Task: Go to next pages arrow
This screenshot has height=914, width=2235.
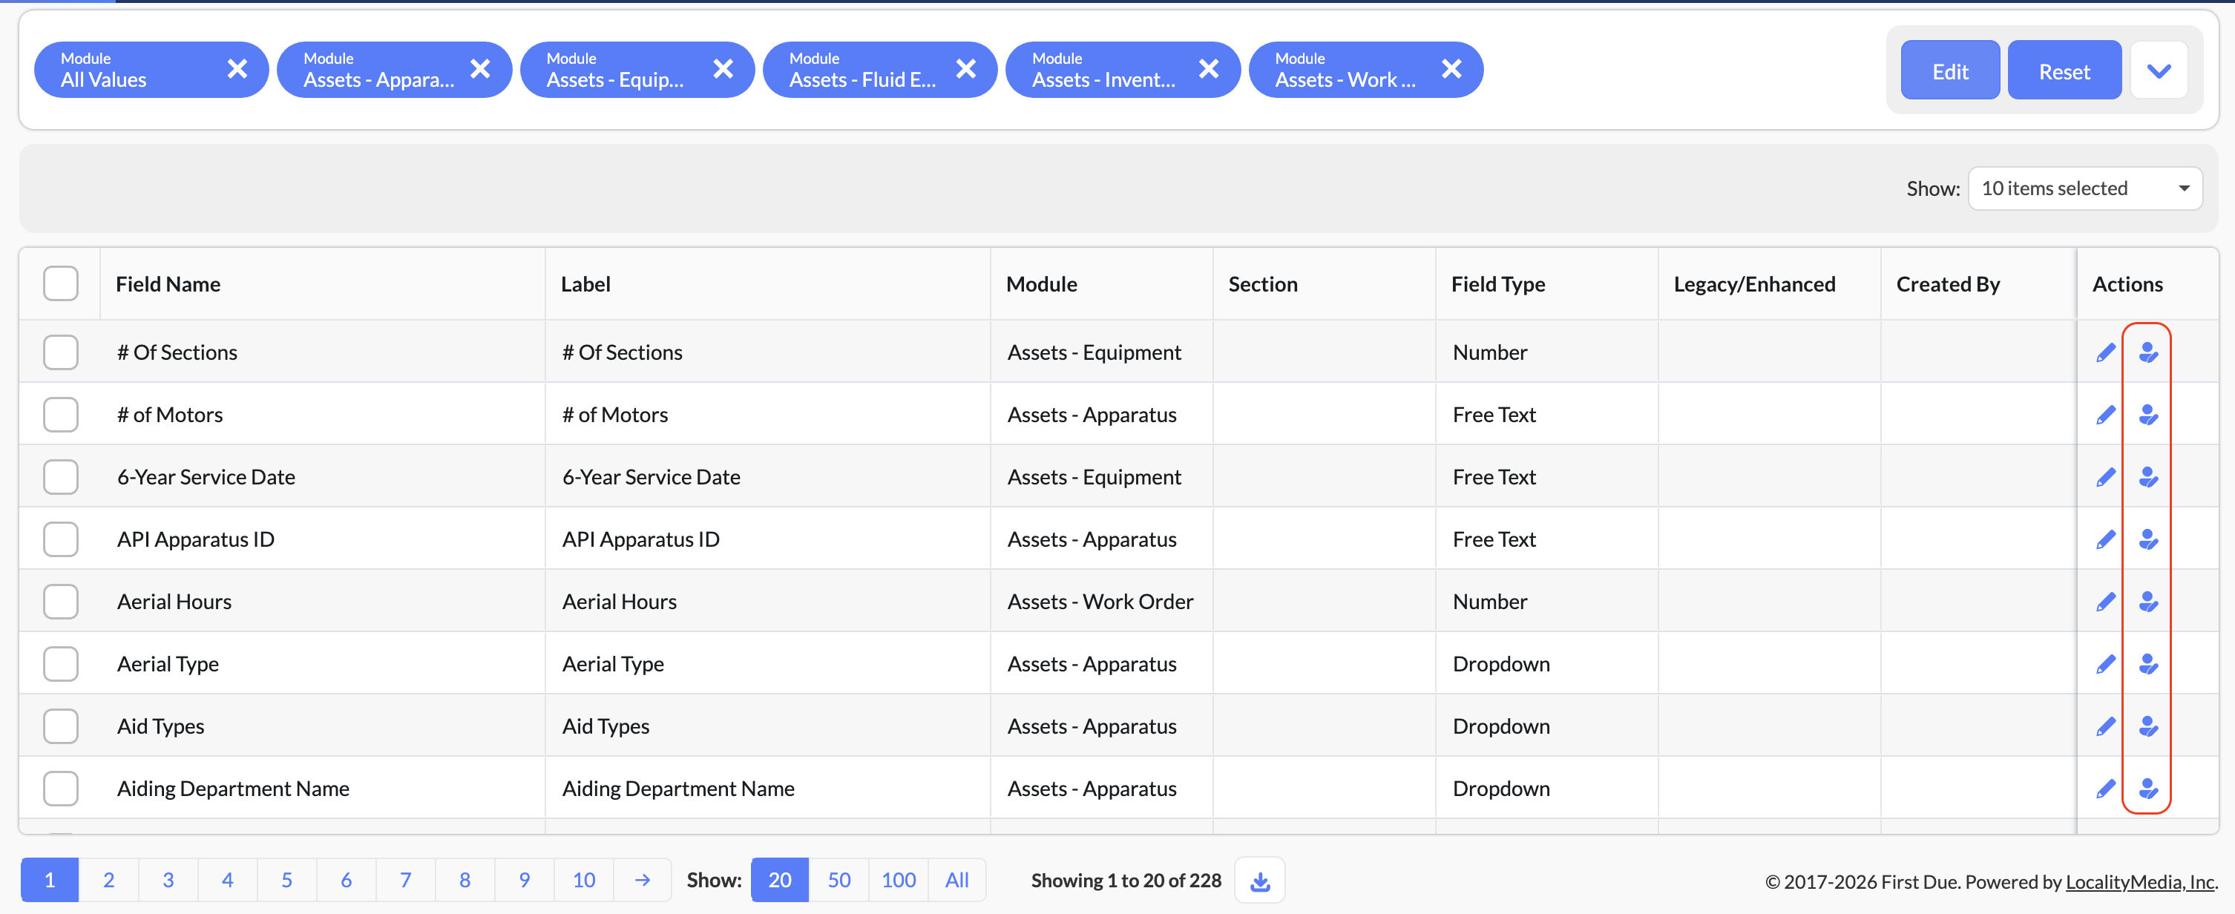Action: click(642, 880)
